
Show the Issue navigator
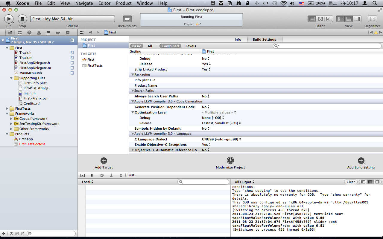pyautogui.click(x=39, y=32)
